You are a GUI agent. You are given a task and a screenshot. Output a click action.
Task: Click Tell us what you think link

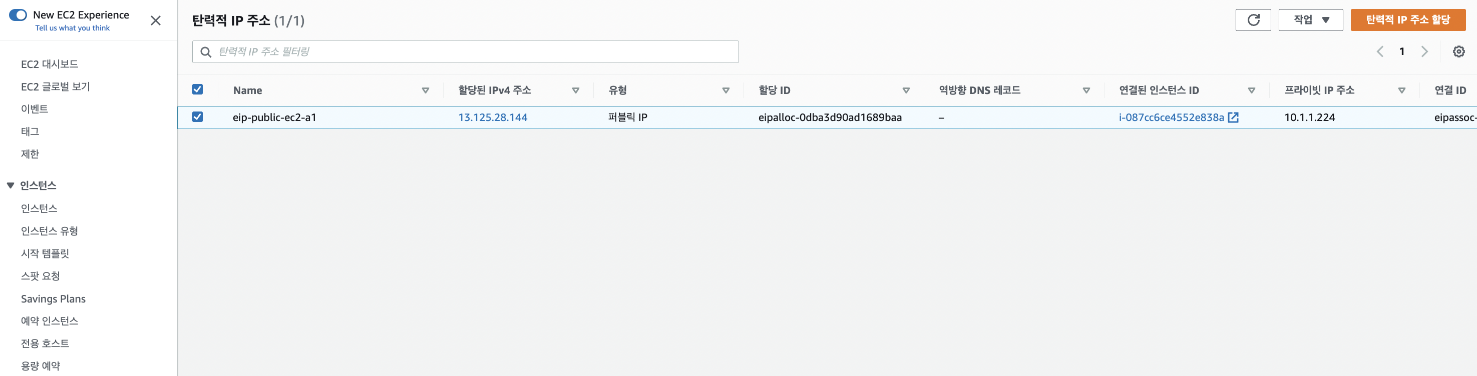[72, 28]
